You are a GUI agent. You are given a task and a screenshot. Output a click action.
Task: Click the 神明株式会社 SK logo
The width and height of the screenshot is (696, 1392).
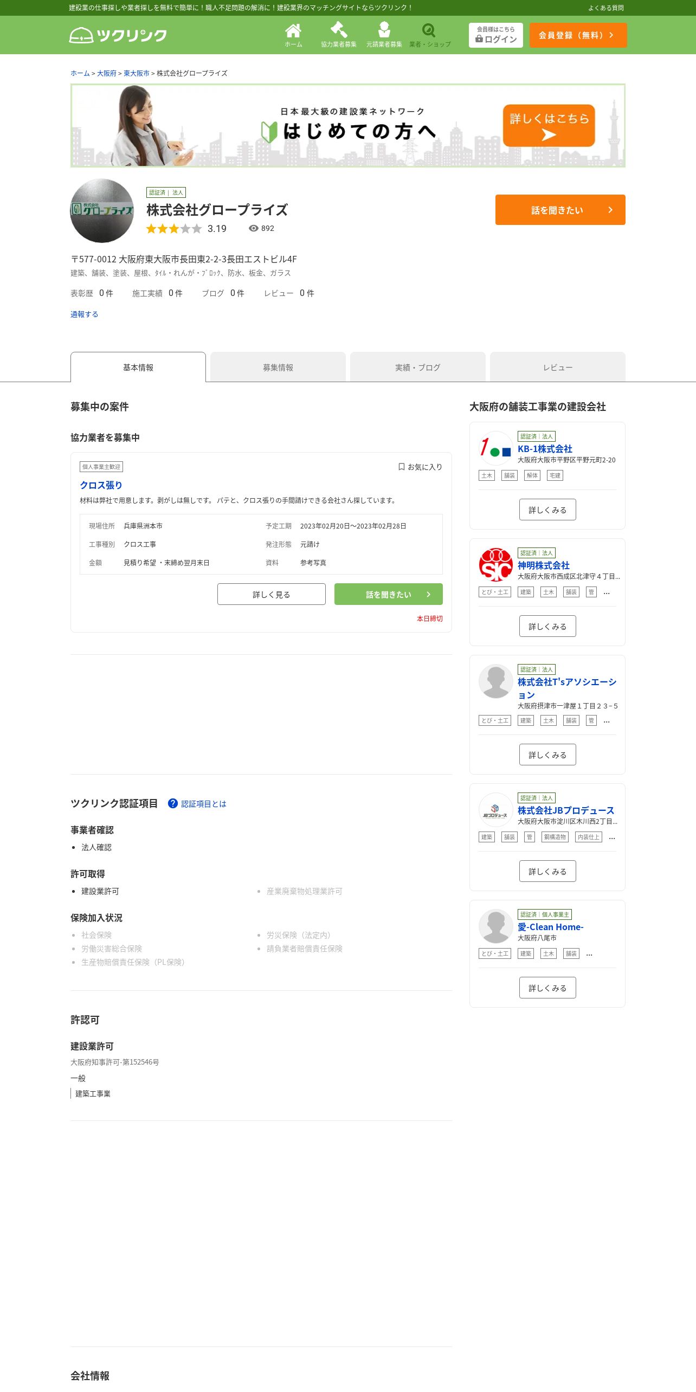[496, 565]
